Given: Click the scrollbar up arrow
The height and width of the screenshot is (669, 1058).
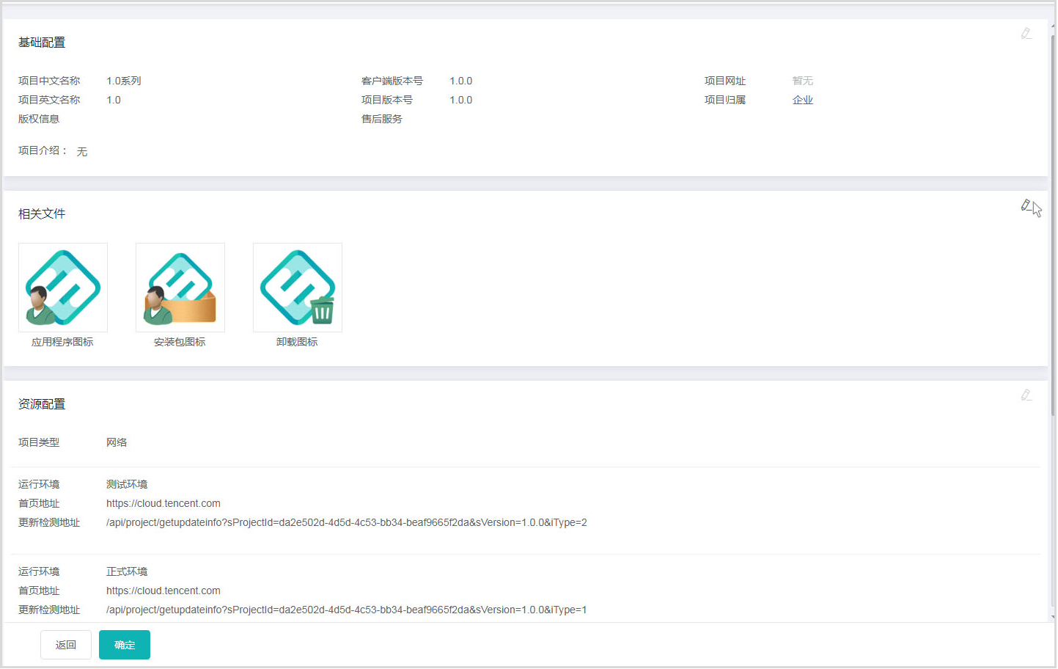Looking at the screenshot, I should [1053, 26].
